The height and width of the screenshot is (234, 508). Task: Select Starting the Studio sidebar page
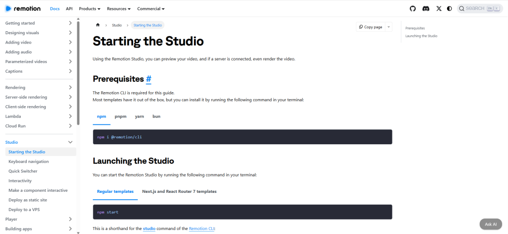41,152
